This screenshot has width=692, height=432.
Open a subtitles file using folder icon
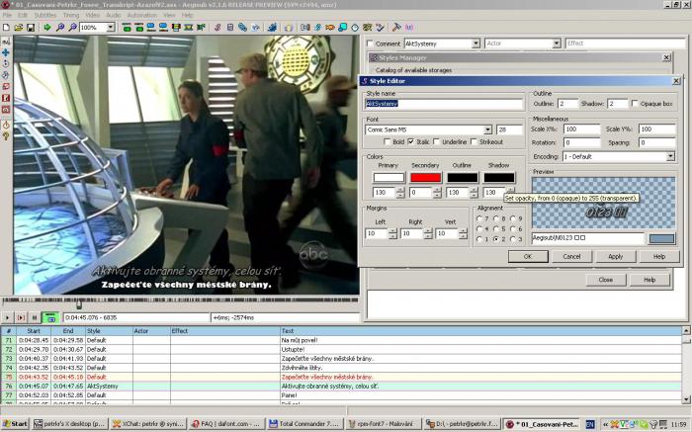pyautogui.click(x=18, y=28)
